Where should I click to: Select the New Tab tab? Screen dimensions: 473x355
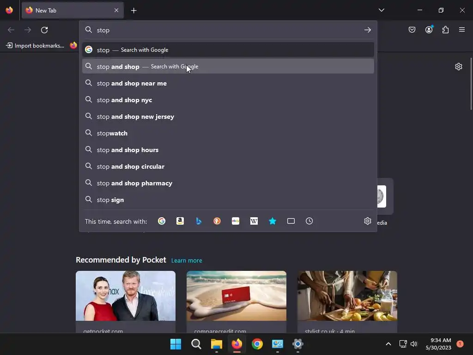tap(73, 10)
